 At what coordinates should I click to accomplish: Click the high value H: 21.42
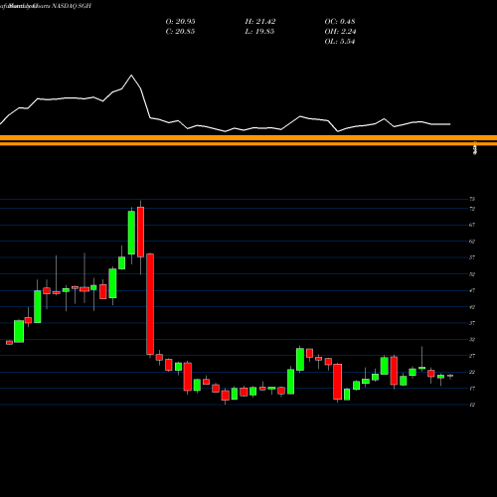pyautogui.click(x=260, y=22)
